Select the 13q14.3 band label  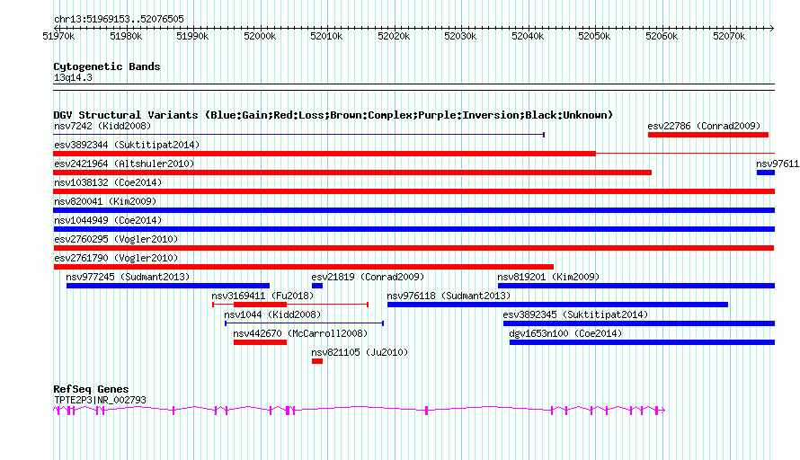click(73, 78)
